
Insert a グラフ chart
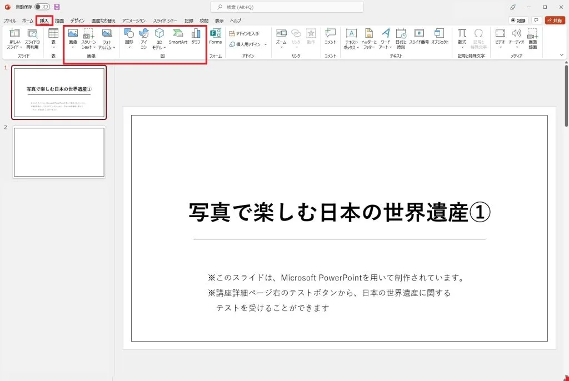tap(196, 37)
